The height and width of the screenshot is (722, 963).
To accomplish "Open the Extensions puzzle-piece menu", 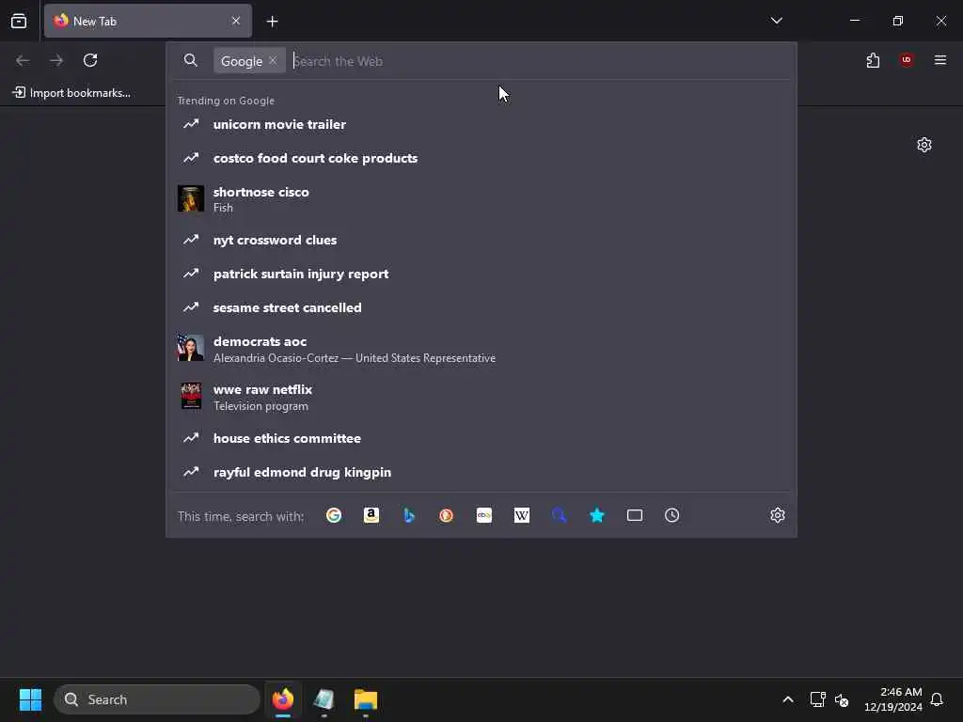I will [874, 60].
